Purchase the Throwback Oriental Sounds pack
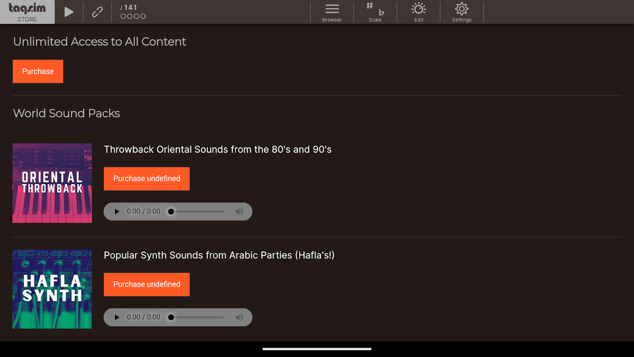Image resolution: width=634 pixels, height=357 pixels. [x=147, y=178]
